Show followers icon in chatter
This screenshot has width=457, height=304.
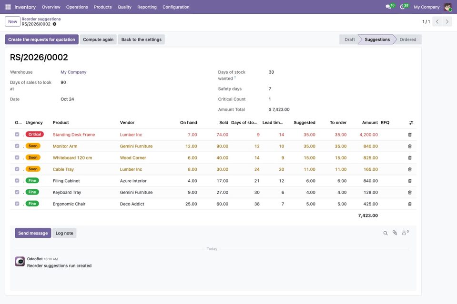tap(405, 233)
